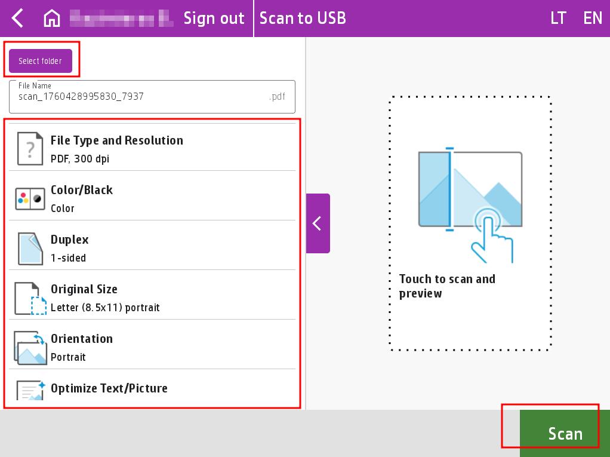Open Original Size Letter portrait setting
Viewport: 610px width, 457px height.
173,298
